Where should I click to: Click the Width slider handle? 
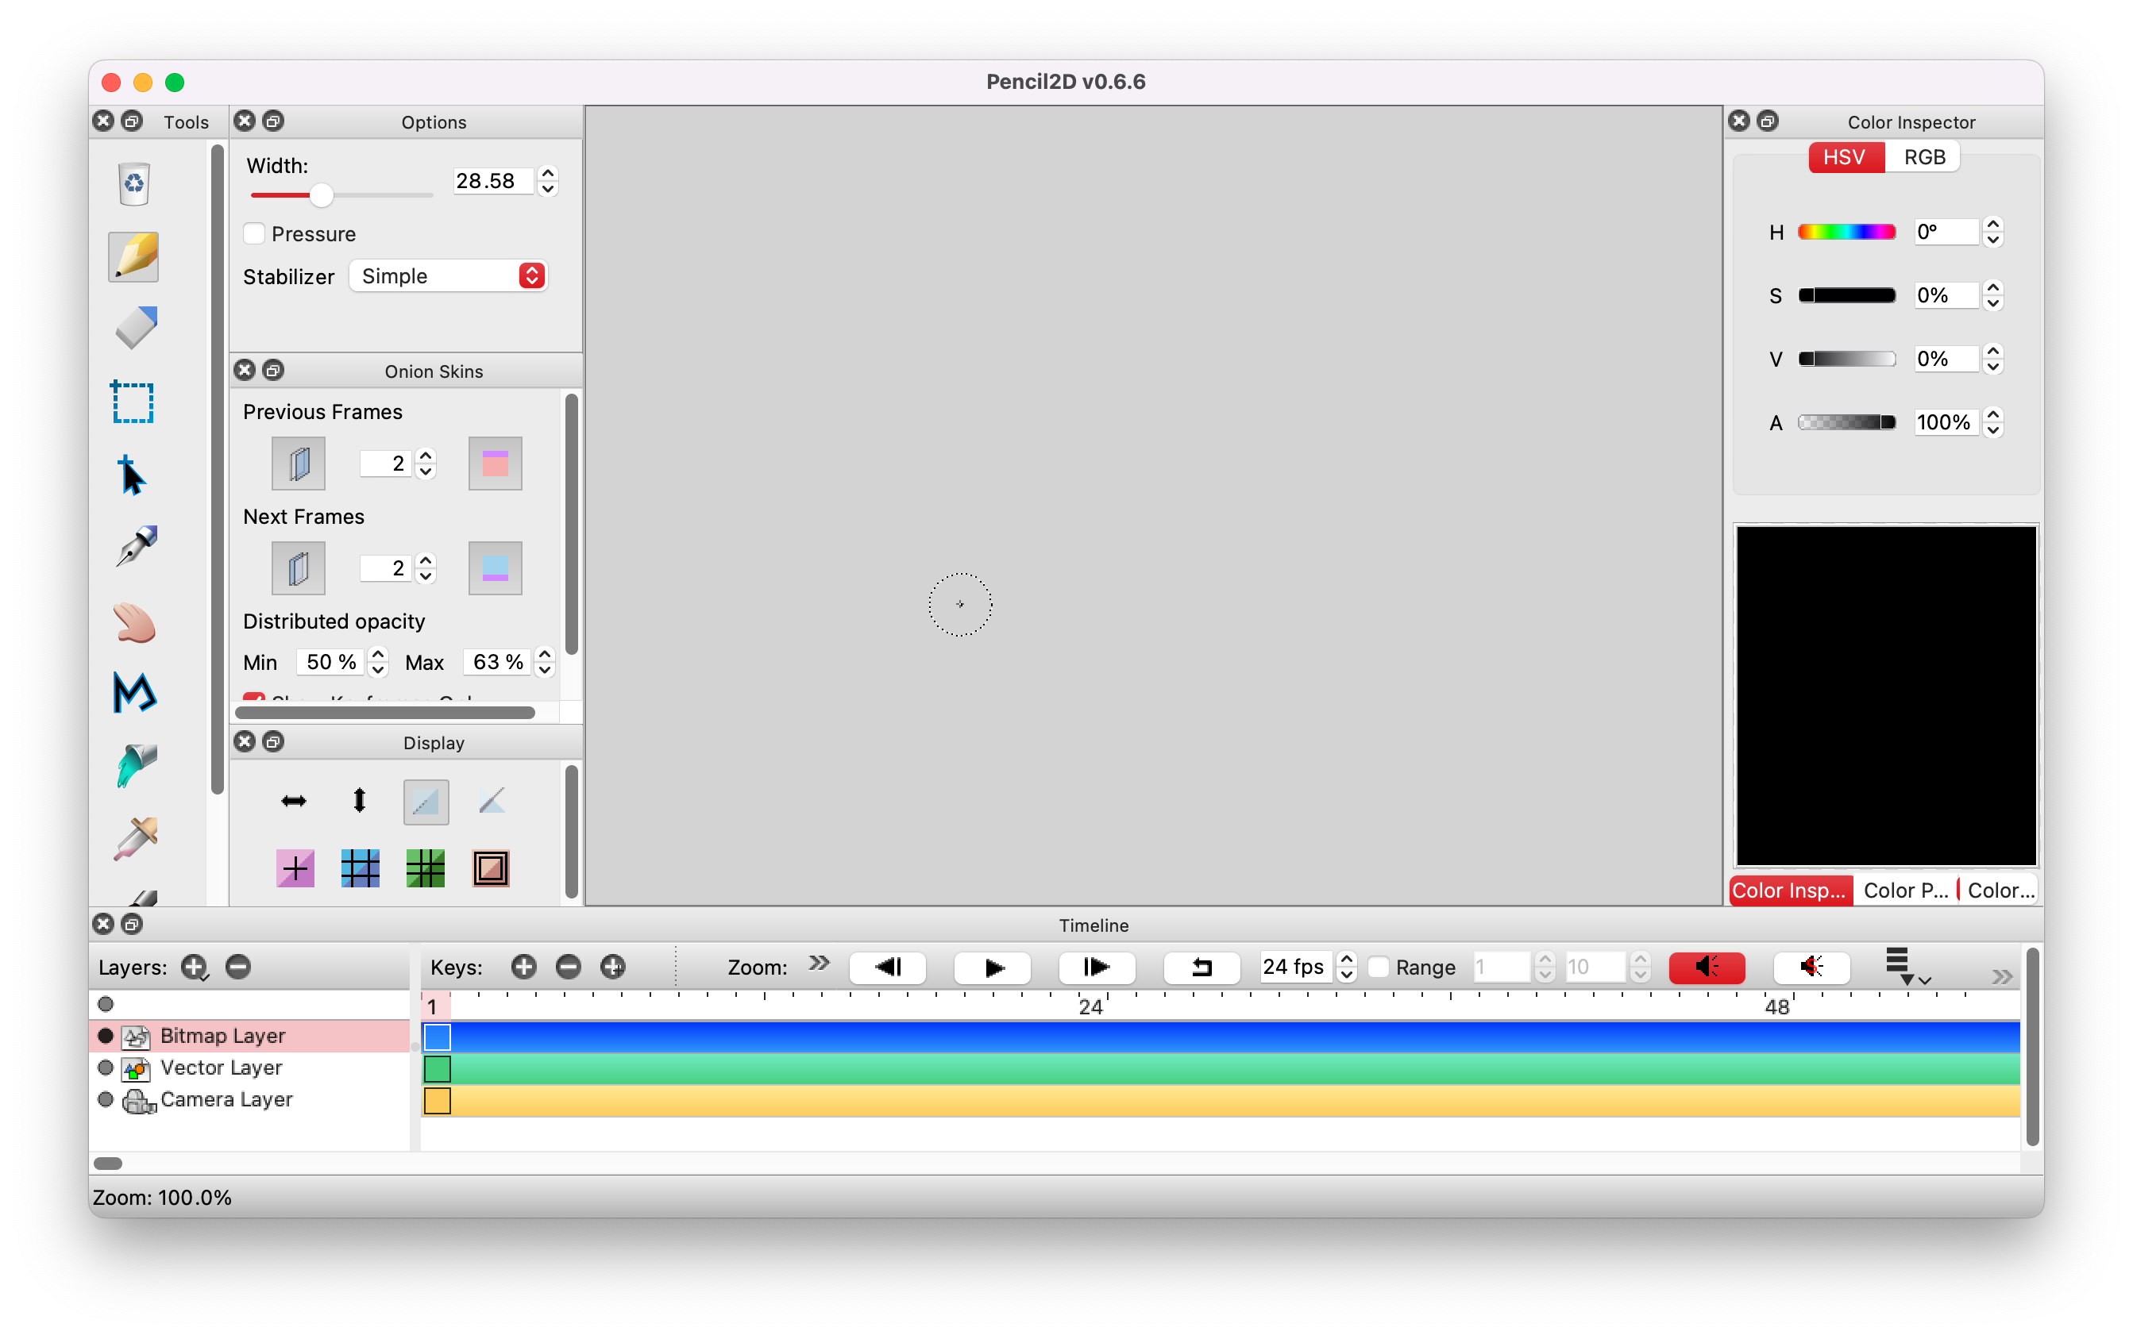[x=322, y=195]
